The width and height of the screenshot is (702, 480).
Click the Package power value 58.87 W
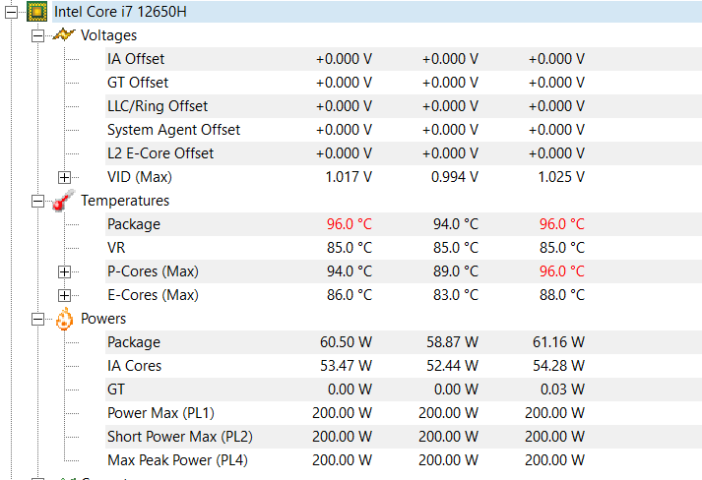[x=453, y=342]
